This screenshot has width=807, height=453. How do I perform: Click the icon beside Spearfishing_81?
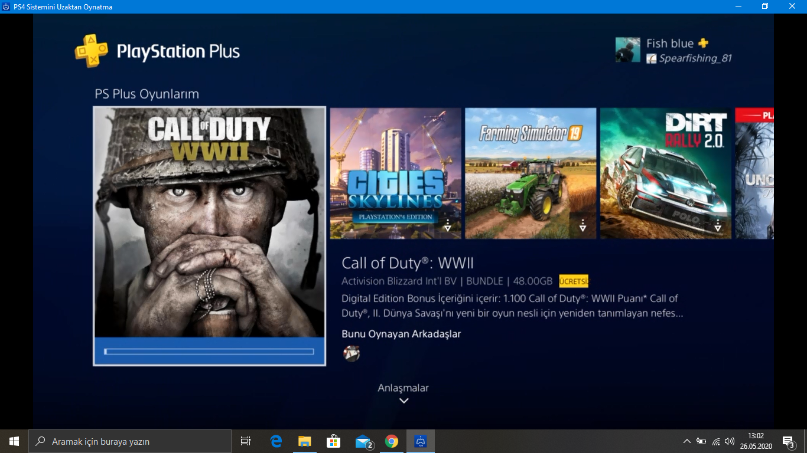pos(651,58)
